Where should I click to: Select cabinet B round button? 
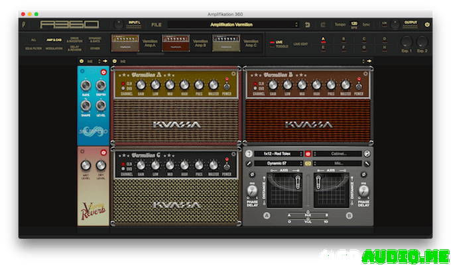click(x=349, y=215)
